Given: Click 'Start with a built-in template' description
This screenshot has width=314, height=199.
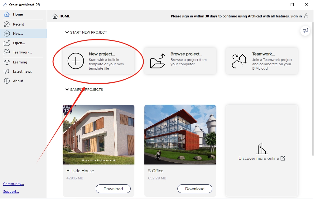Looking at the screenshot, I should (106, 64).
